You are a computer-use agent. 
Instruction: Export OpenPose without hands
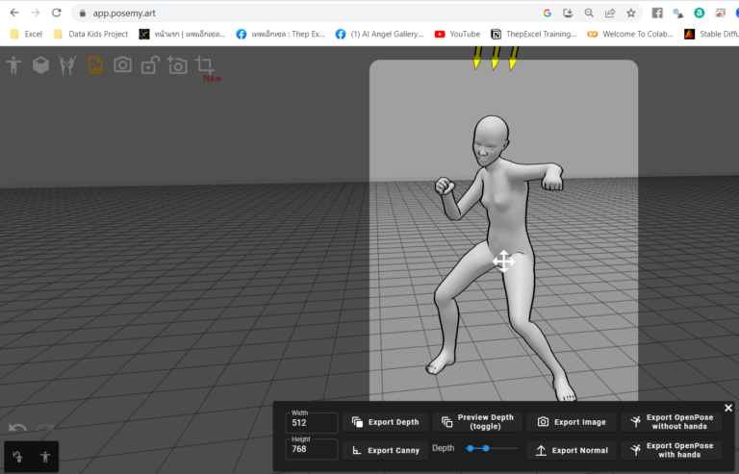[671, 422]
